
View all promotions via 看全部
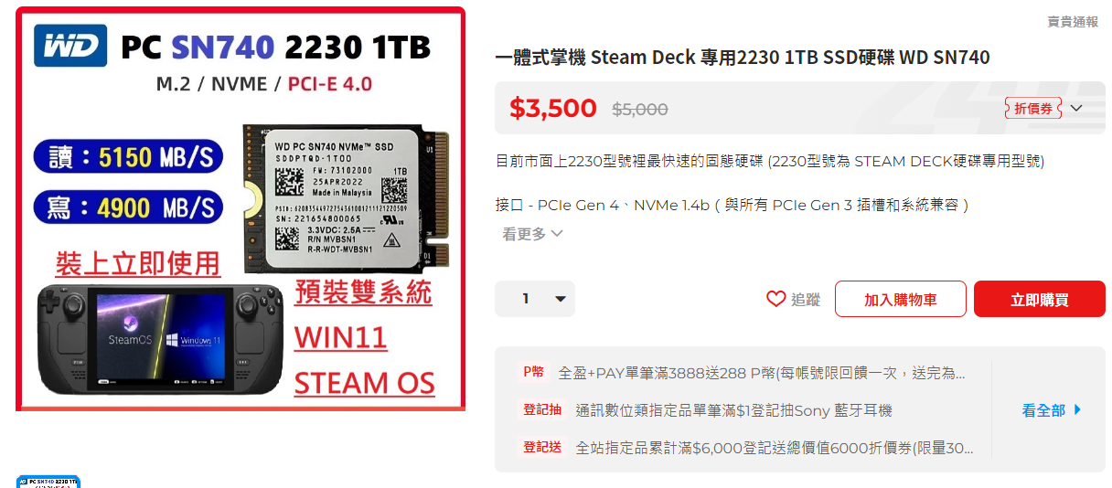(1043, 410)
